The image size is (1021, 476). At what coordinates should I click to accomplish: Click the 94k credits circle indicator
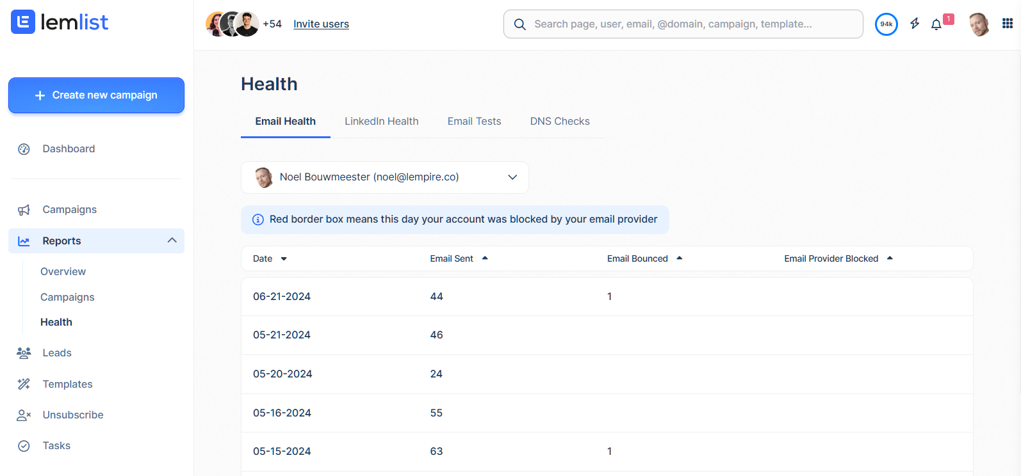[886, 24]
